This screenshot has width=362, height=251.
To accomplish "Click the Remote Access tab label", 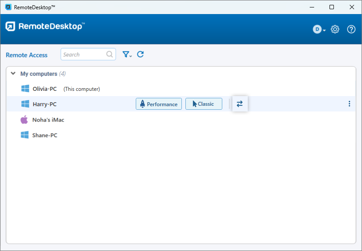I will pyautogui.click(x=26, y=55).
